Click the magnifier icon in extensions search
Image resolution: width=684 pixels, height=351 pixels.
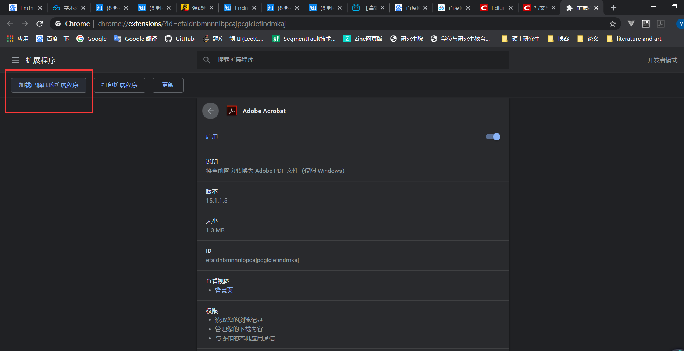(207, 60)
